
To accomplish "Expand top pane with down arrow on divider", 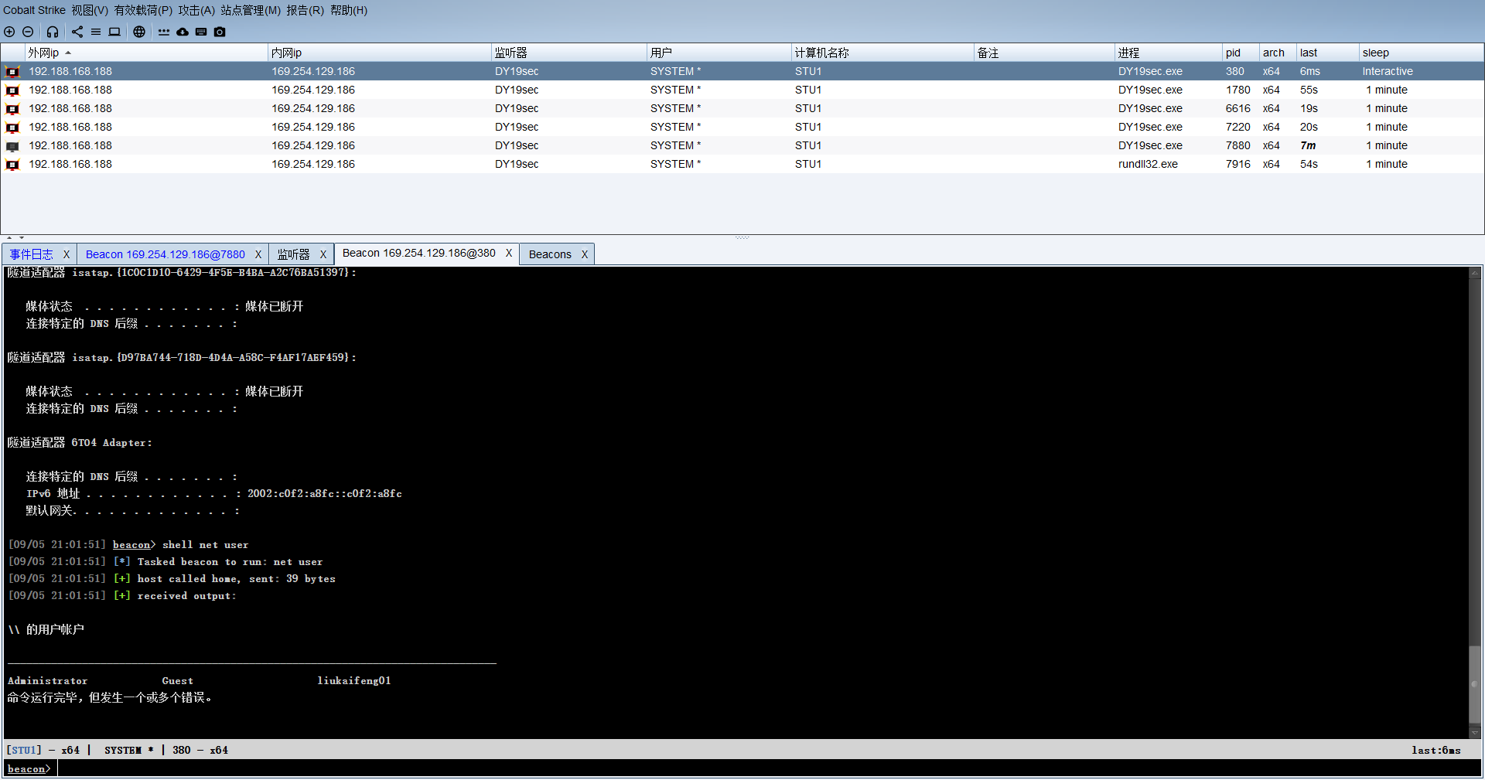I will (22, 238).
